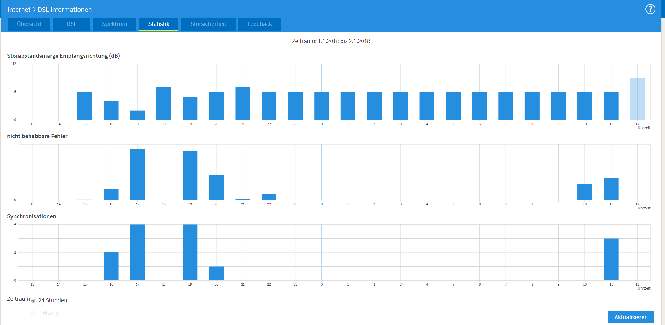Click the nicht behebbare Fehler heading

(37, 136)
